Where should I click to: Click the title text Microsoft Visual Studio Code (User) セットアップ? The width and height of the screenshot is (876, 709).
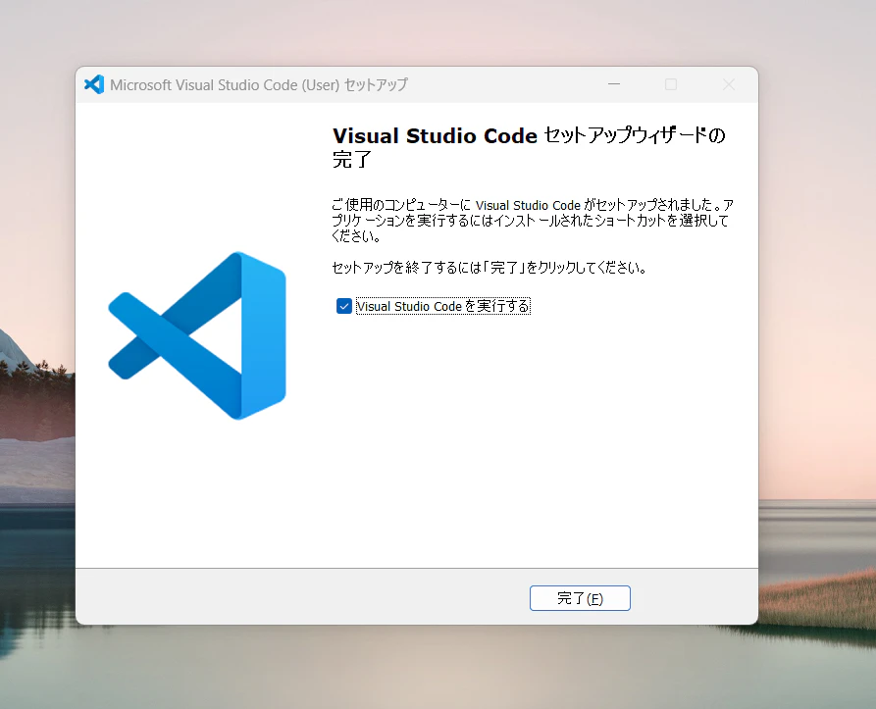click(259, 85)
